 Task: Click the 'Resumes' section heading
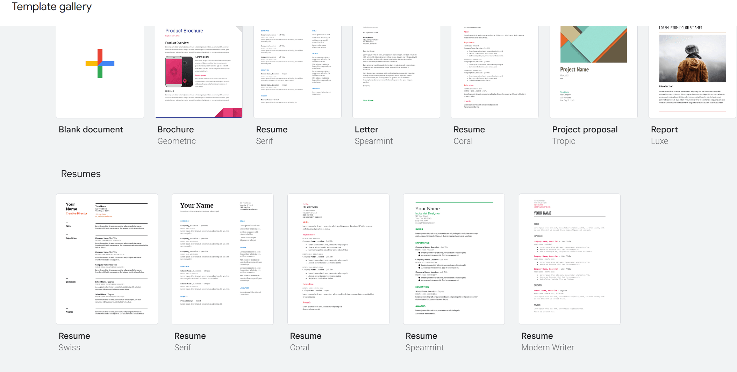[81, 174]
